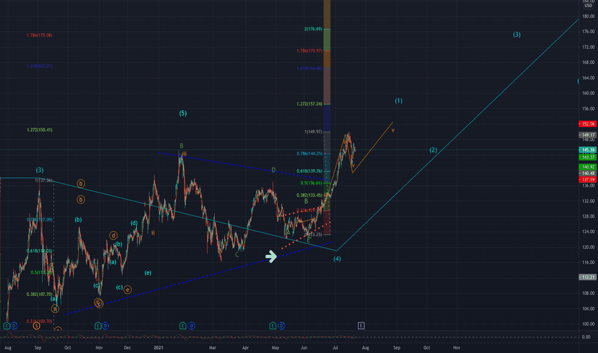Select the green C triangle label

tap(237, 255)
